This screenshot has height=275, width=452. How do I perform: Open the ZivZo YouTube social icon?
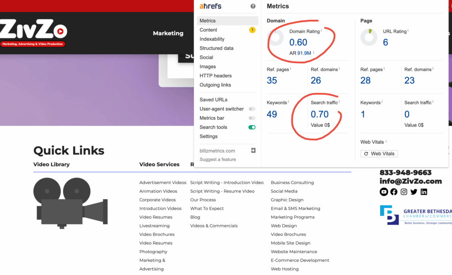coord(384,192)
